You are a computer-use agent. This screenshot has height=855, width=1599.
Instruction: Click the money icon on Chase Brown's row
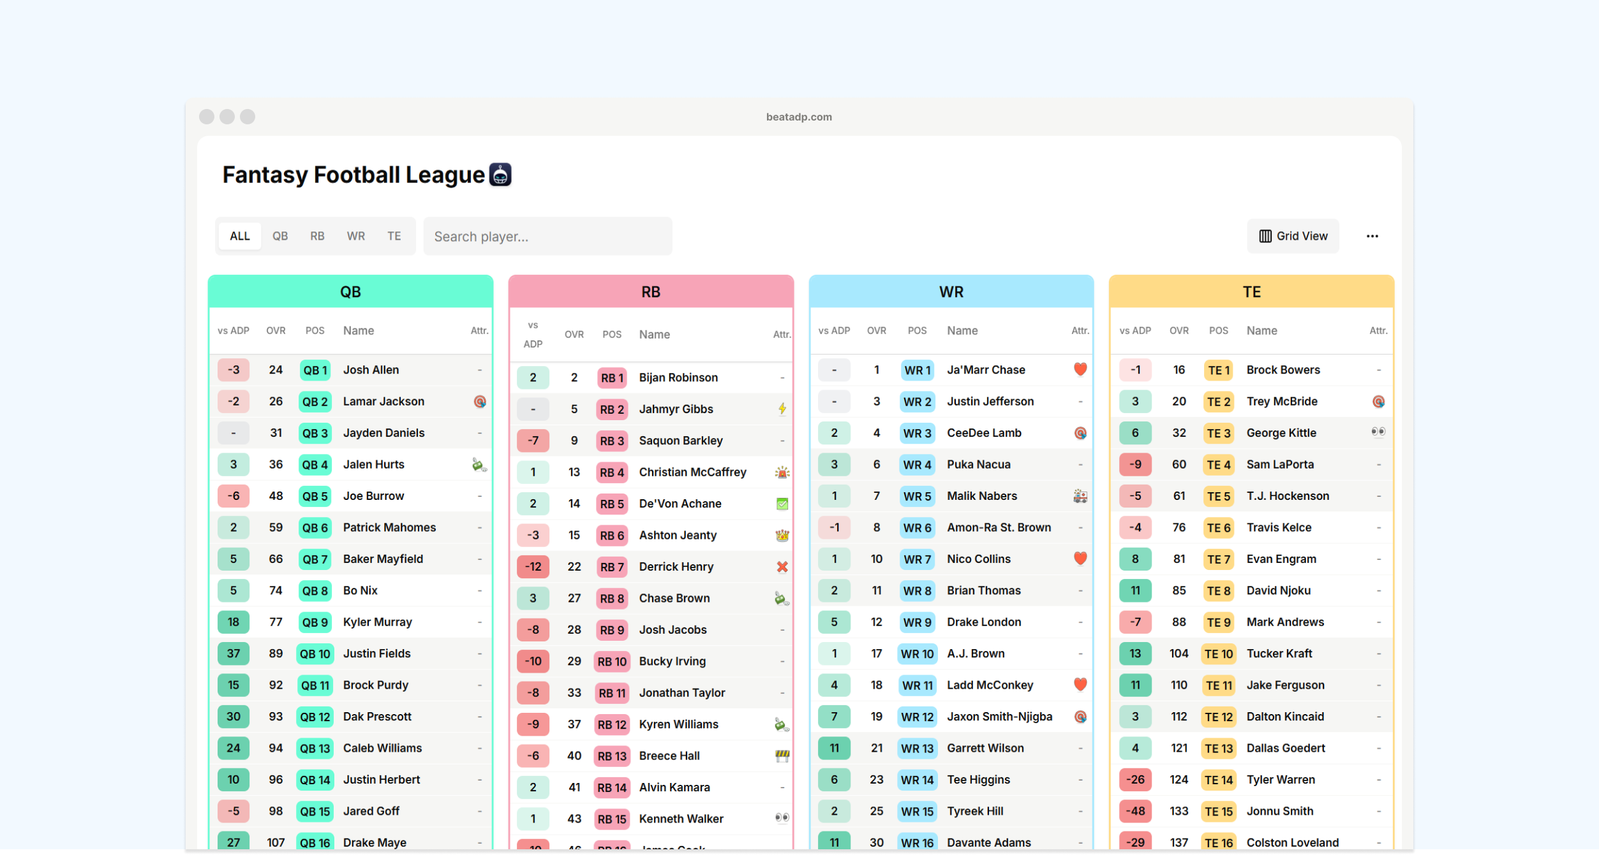[782, 599]
